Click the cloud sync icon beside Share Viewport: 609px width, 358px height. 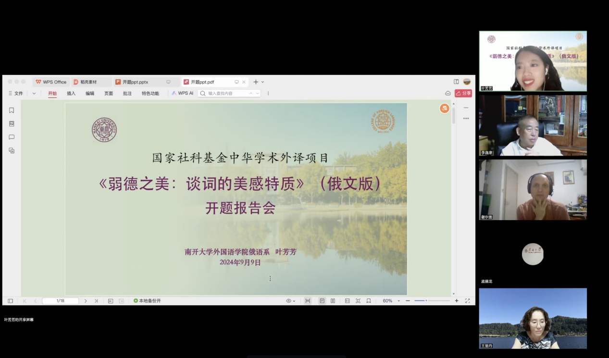448,93
